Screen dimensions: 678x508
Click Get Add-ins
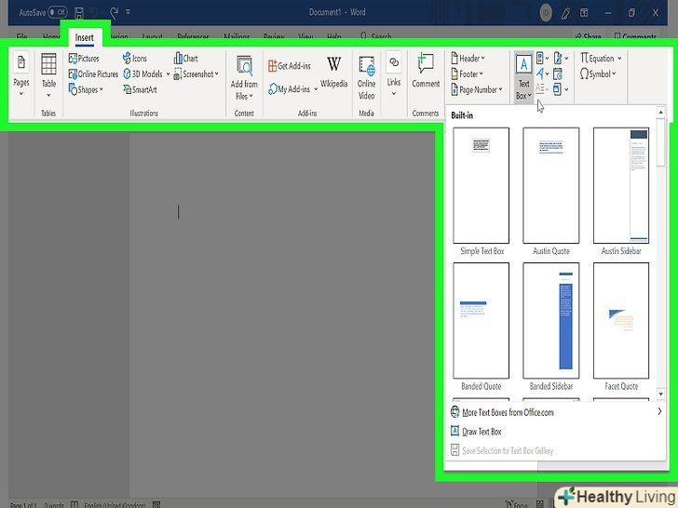[x=290, y=66]
